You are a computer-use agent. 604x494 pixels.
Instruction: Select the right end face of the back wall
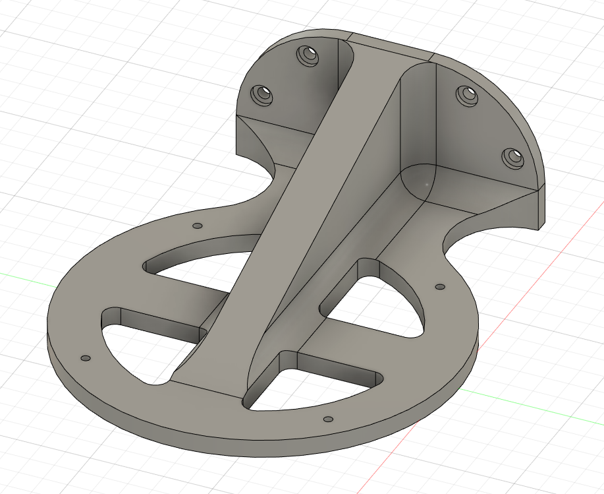tap(542, 206)
